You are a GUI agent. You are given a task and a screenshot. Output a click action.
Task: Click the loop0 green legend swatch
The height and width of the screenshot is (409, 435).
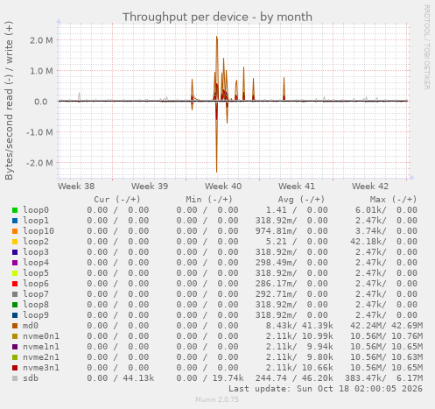15,210
